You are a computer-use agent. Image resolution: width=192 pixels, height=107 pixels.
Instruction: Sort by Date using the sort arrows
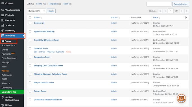point(159,17)
